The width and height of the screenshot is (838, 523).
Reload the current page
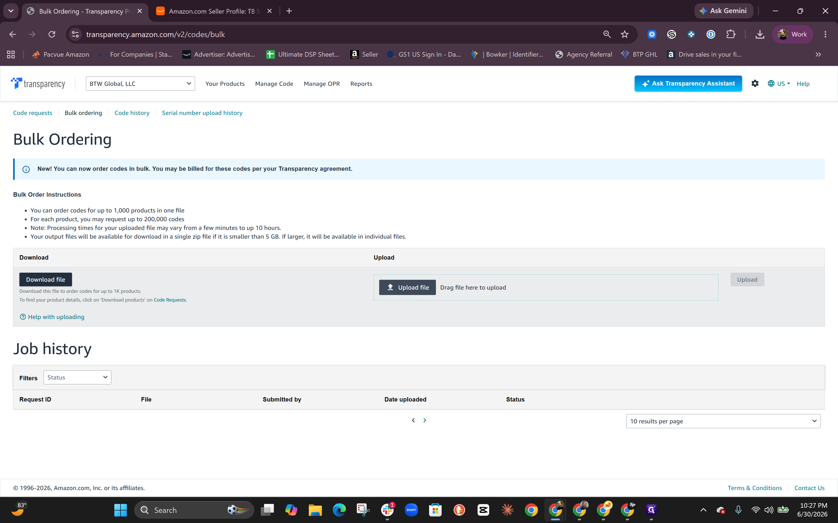coord(52,34)
